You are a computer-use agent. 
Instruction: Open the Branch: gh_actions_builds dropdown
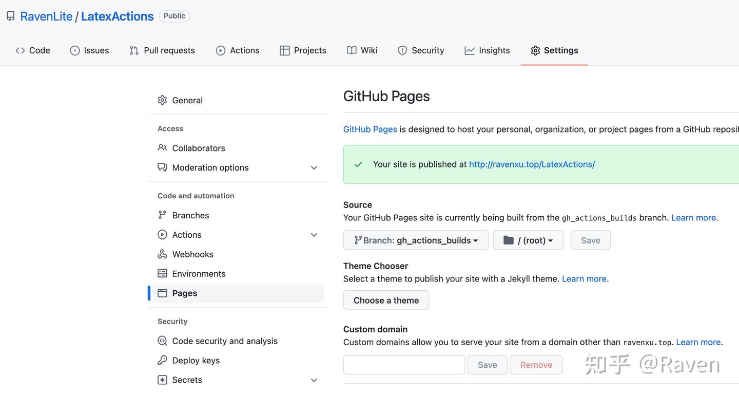(416, 240)
